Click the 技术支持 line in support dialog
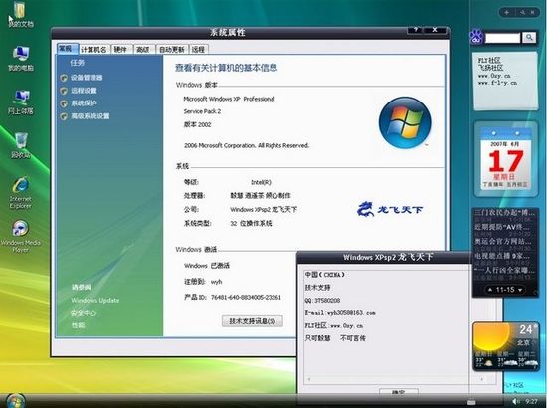Image resolution: width=547 pixels, height=408 pixels. tap(318, 288)
